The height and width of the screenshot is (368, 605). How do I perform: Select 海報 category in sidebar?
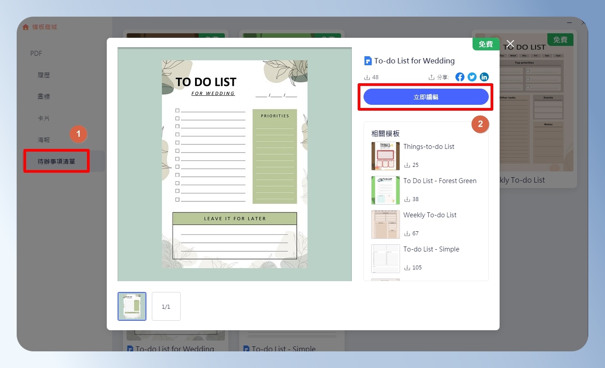(44, 140)
